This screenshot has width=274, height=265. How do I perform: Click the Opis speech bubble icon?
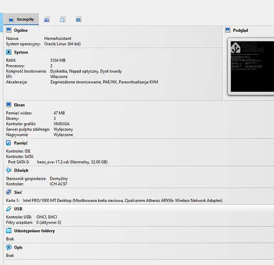click(x=8, y=247)
